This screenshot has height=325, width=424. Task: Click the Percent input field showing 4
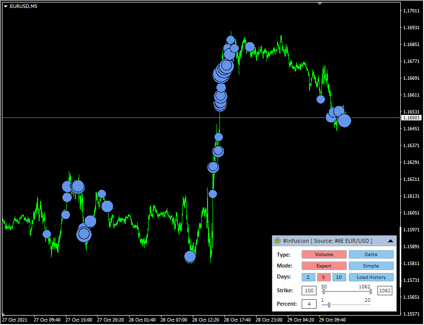point(309,304)
